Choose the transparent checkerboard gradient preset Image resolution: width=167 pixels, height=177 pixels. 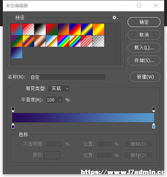[x=98, y=41]
